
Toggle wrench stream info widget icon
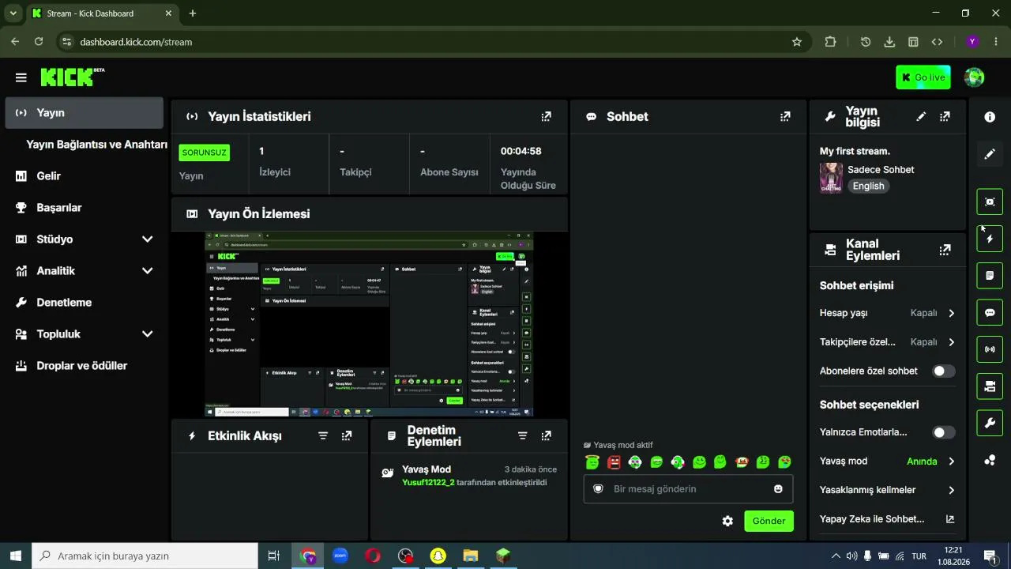[990, 424]
